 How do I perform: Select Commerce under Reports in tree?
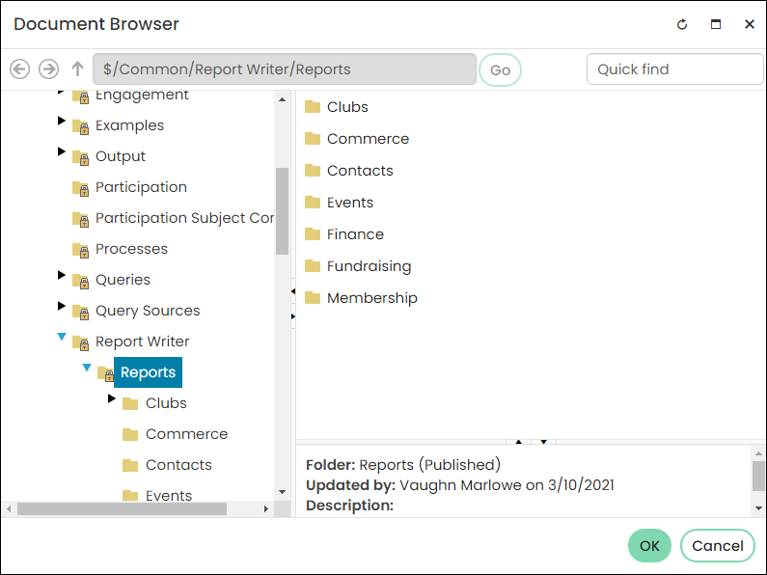coord(186,434)
